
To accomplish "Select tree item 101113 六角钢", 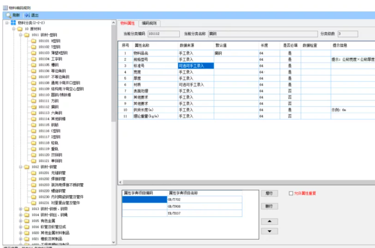I will coord(49,113).
